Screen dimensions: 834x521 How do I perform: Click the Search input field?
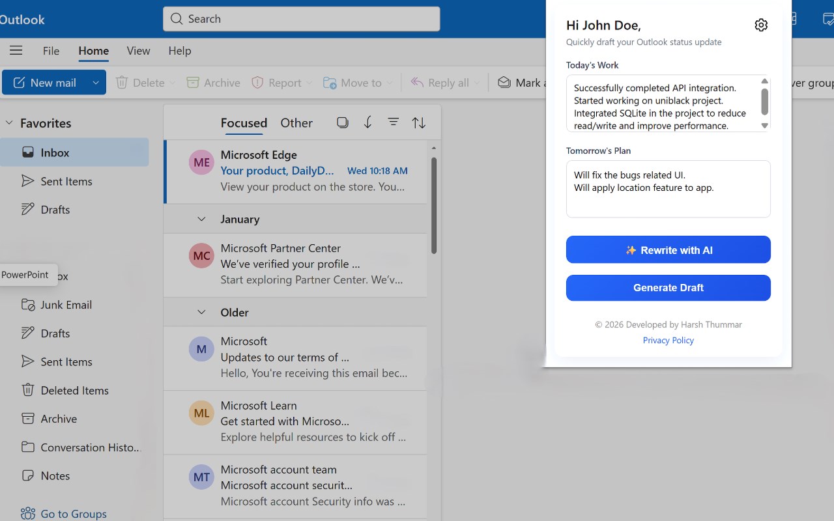point(302,19)
